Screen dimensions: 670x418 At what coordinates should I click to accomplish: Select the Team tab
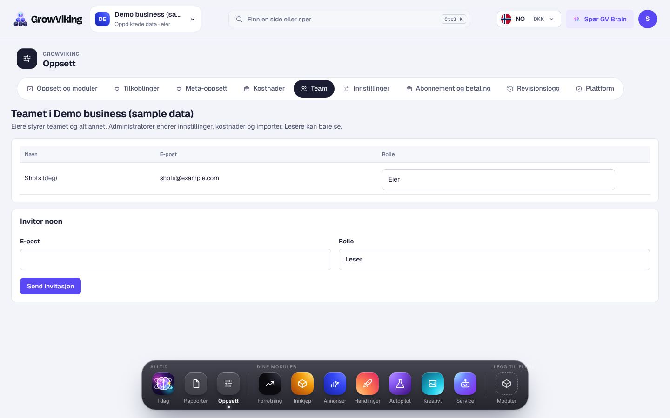(314, 89)
